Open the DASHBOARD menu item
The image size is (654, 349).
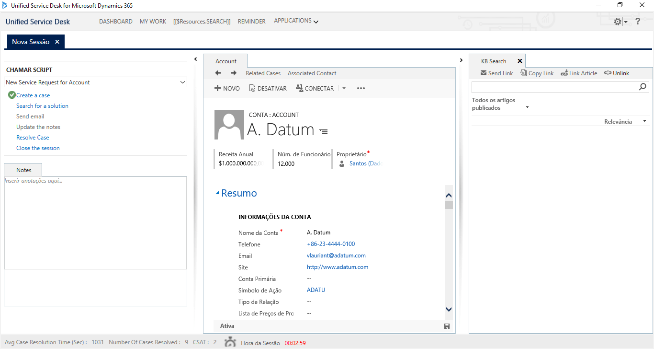coord(115,22)
